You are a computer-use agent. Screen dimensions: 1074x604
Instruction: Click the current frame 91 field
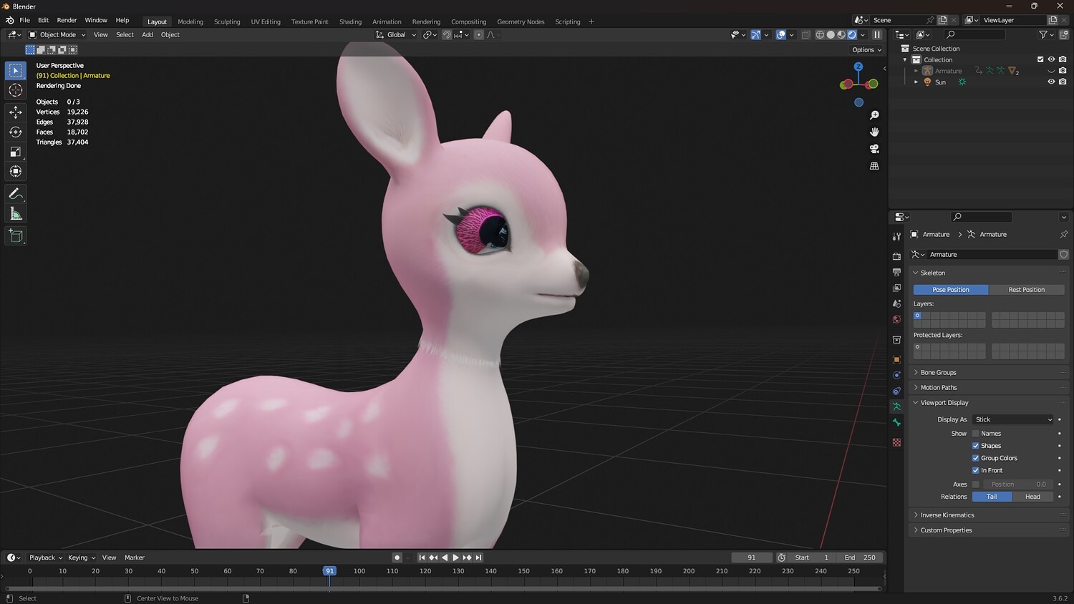tap(752, 557)
